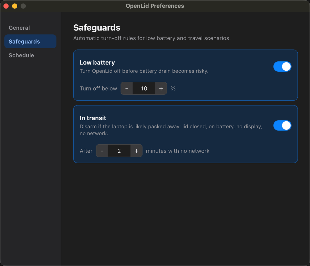
Task: Click the Safeguards page heading
Action: coord(97,28)
